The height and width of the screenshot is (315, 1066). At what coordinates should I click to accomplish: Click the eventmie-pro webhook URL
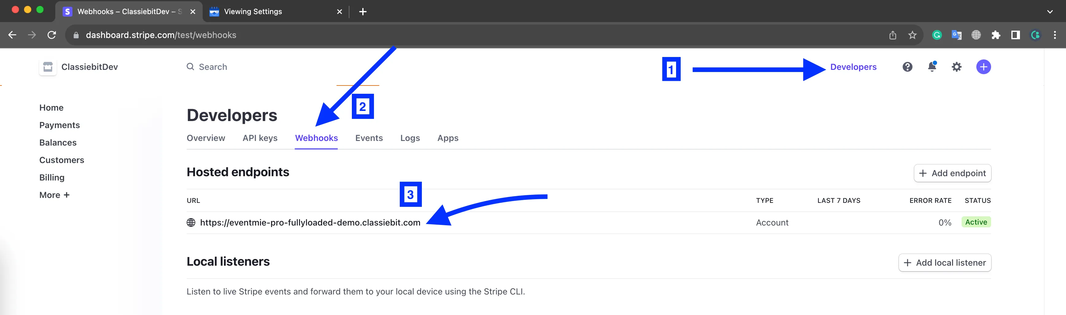tap(309, 222)
